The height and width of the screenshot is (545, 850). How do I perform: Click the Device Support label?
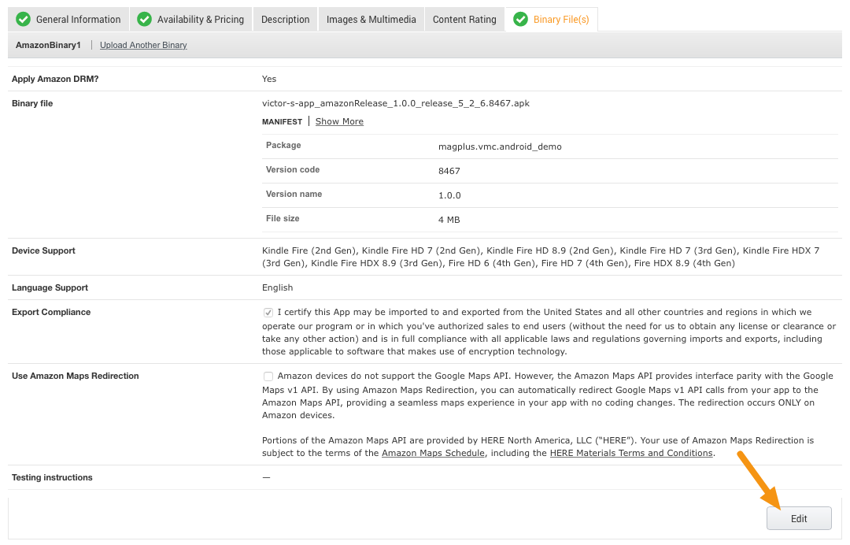click(43, 250)
